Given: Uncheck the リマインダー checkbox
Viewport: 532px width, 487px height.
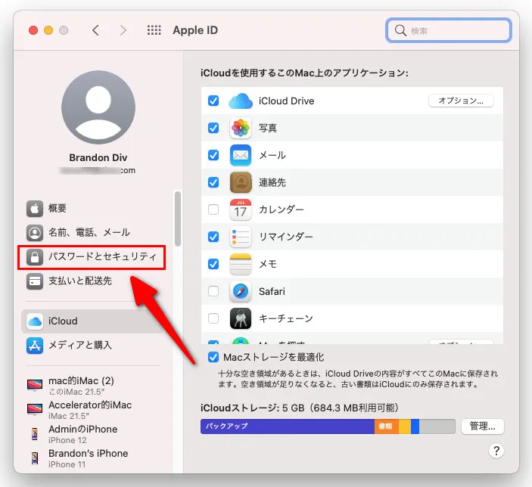Looking at the screenshot, I should (x=213, y=237).
